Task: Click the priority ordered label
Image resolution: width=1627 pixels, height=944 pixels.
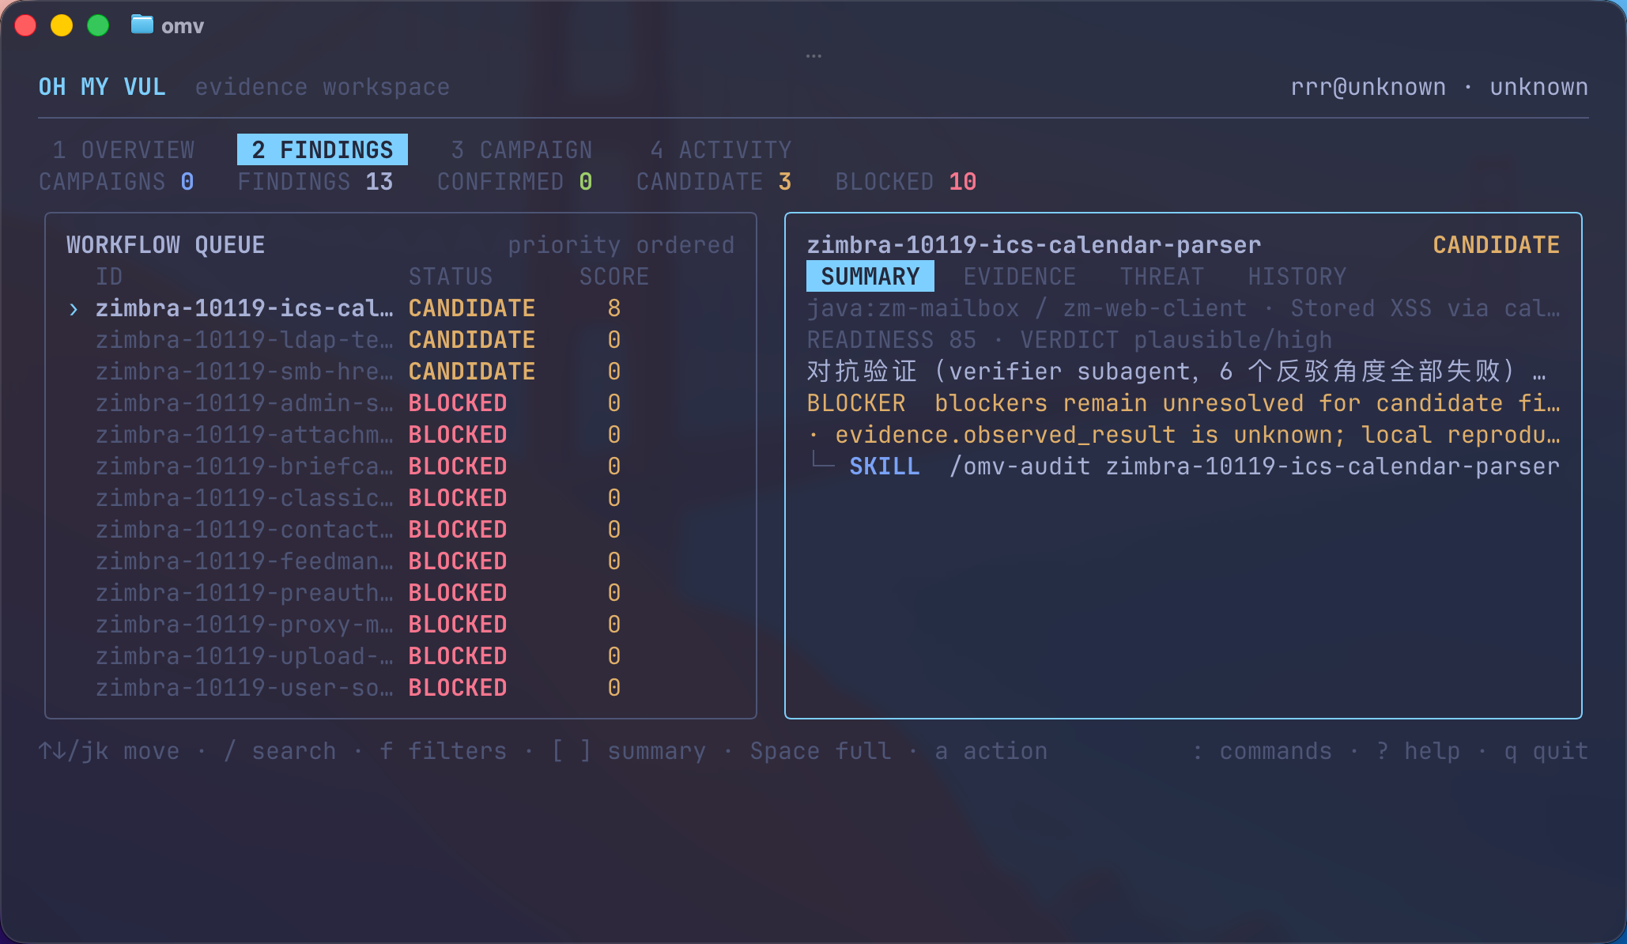Action: pyautogui.click(x=621, y=245)
